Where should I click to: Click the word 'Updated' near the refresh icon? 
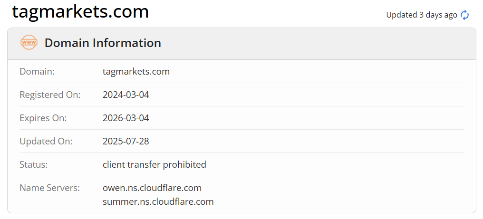pos(401,15)
